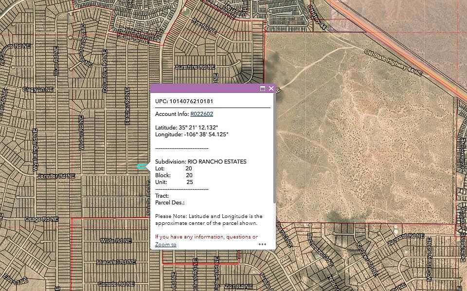Open the popup more options ellipsis
This screenshot has width=467, height=291.
tap(262, 244)
